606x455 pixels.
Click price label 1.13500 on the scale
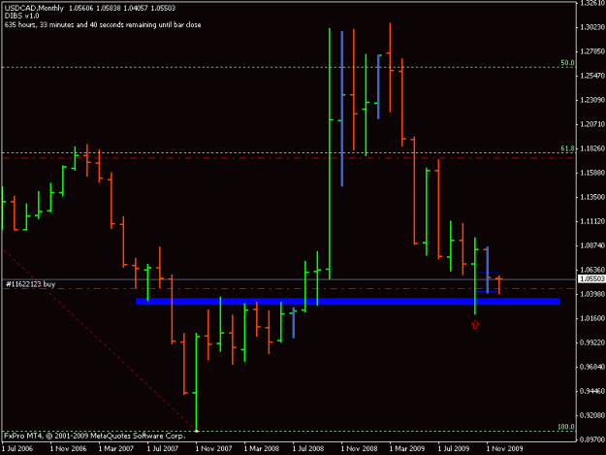tap(591, 197)
